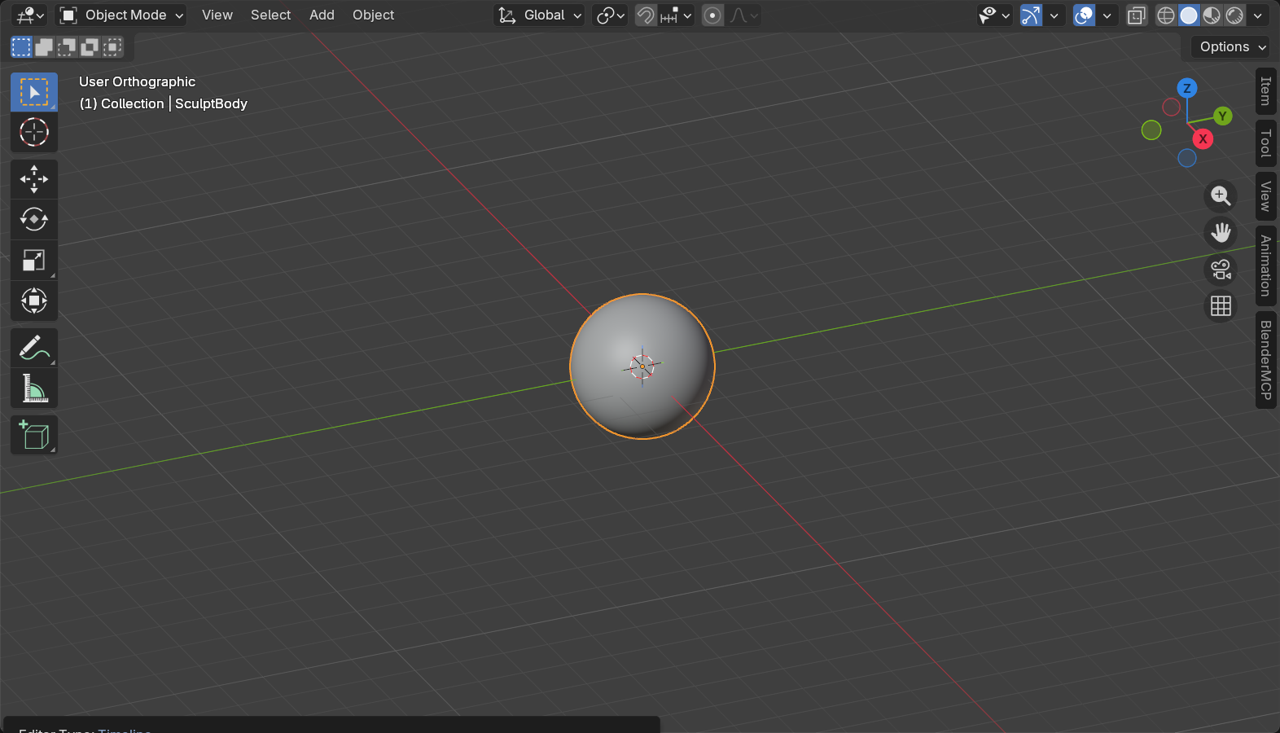
Task: Set selection mode to Extend
Action: (44, 47)
